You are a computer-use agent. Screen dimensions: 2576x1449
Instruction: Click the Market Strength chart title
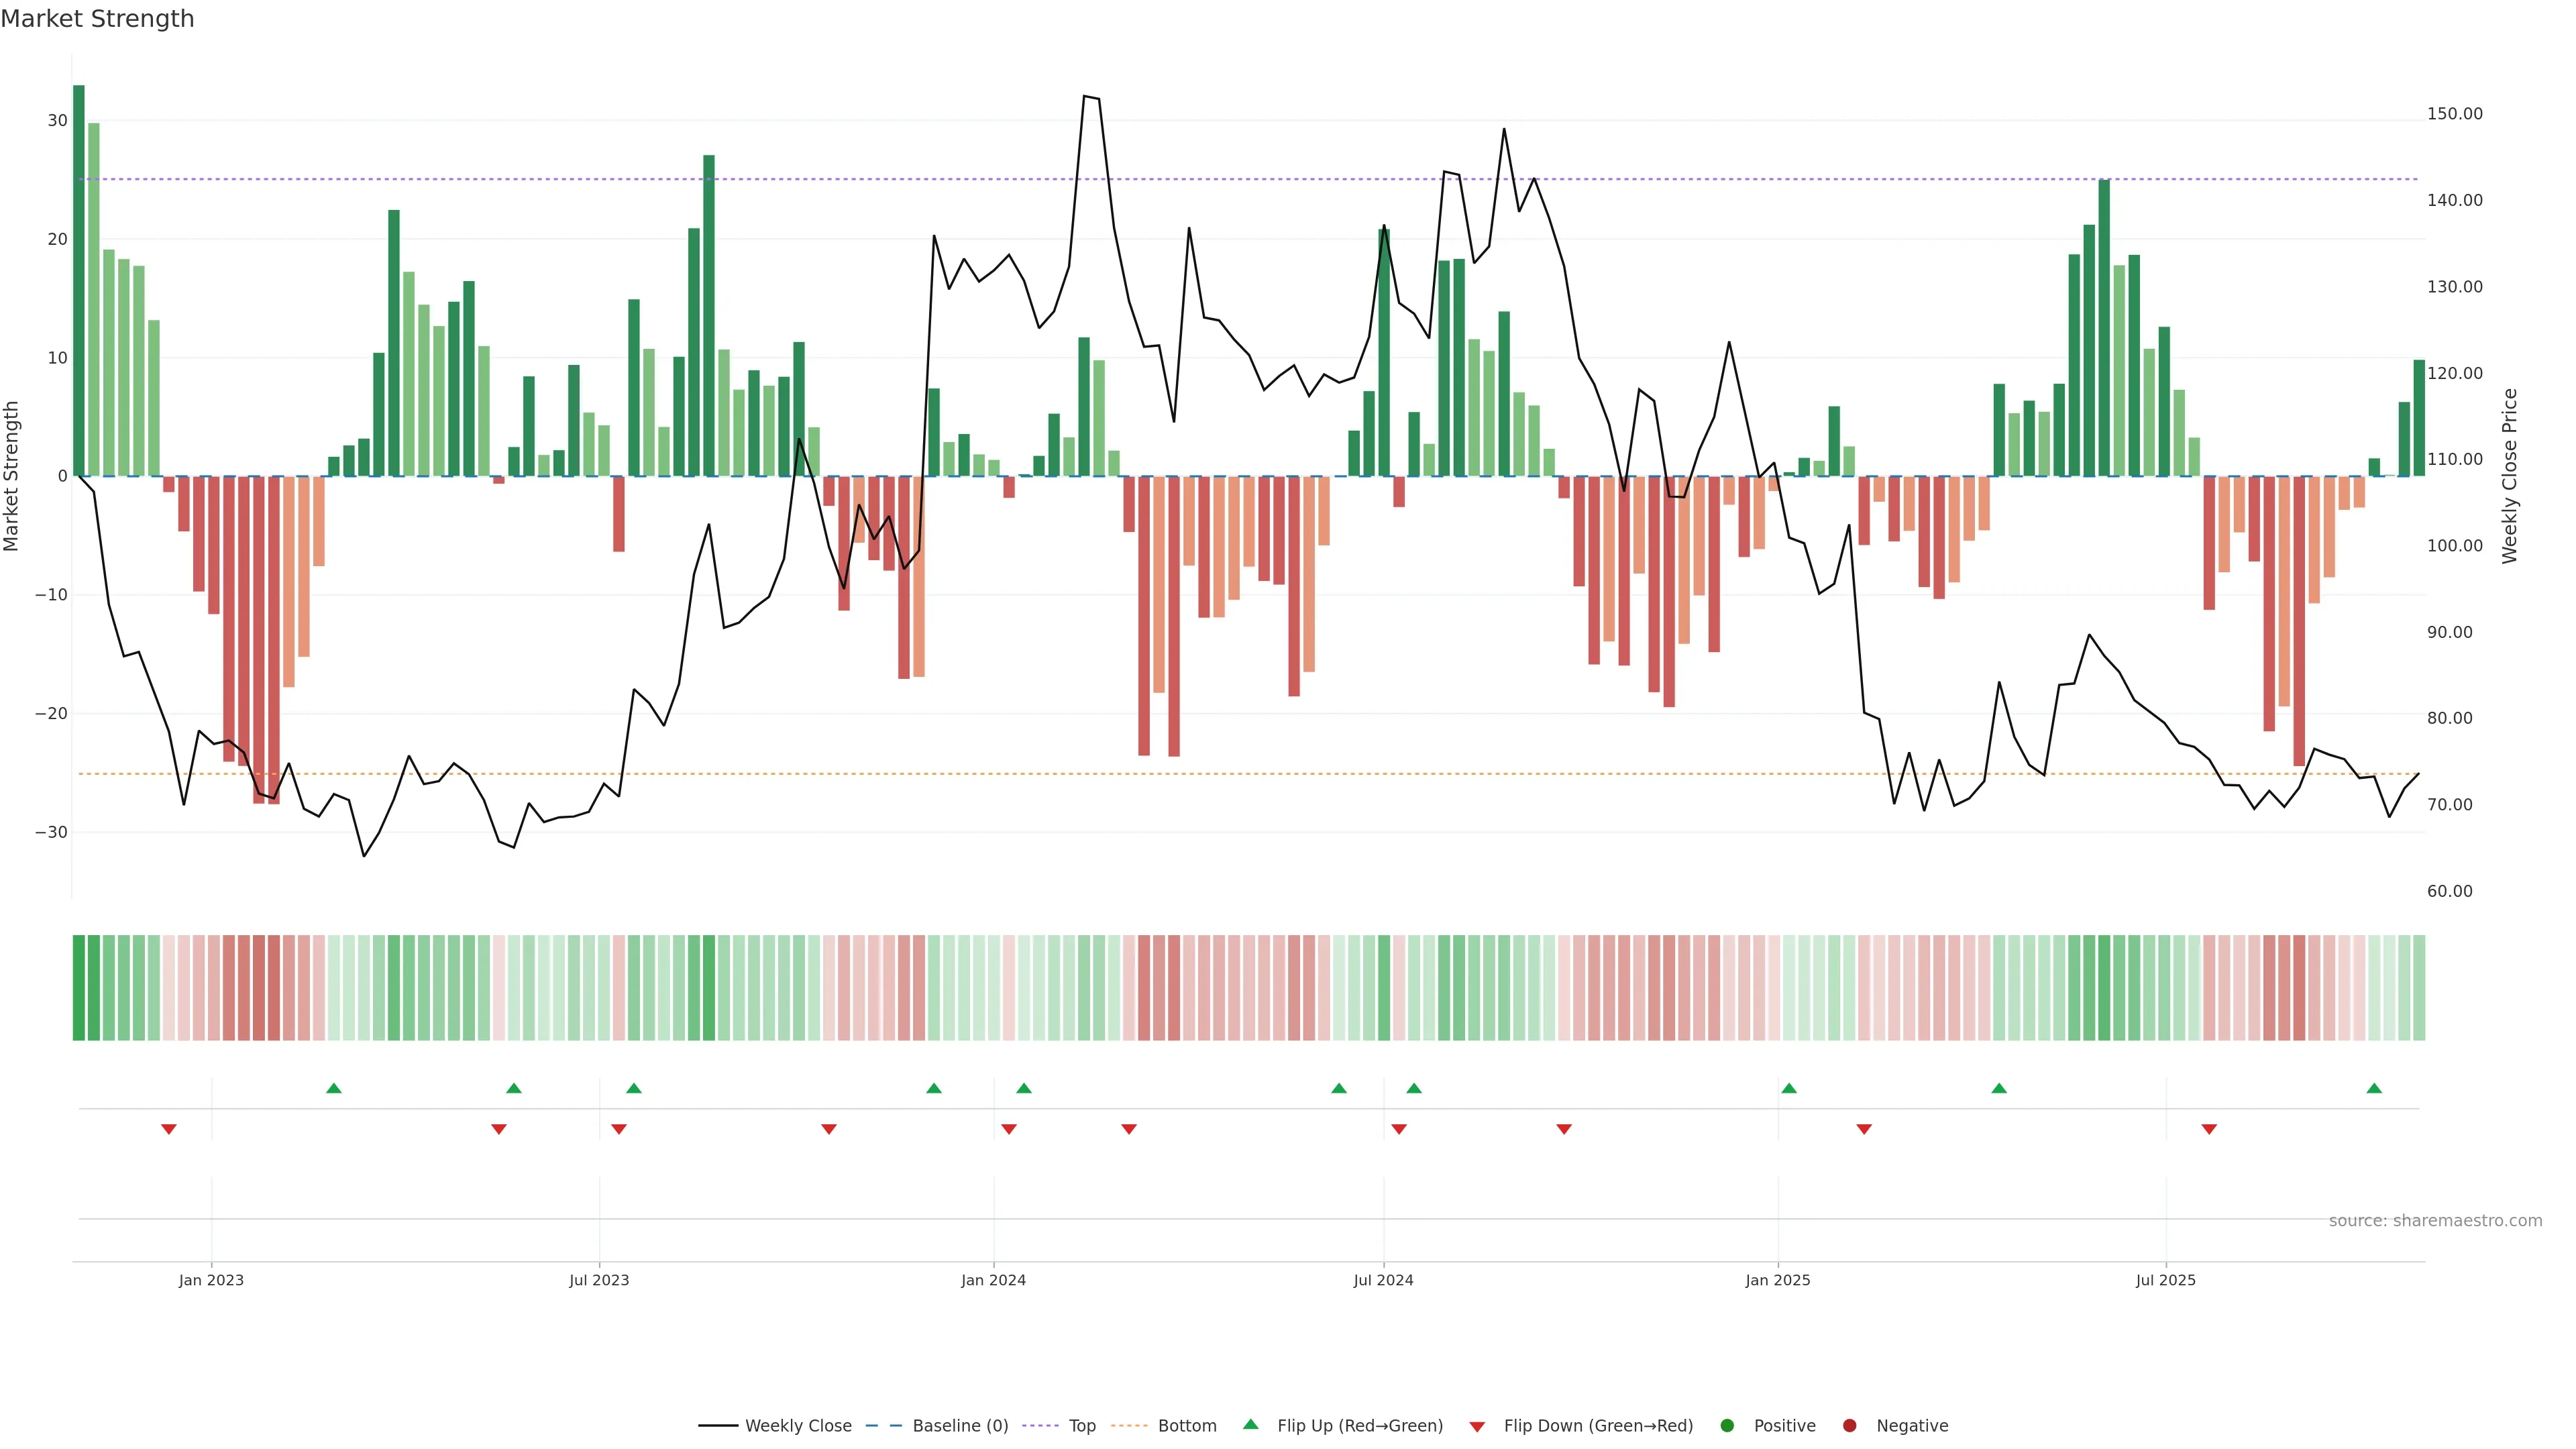click(97, 19)
